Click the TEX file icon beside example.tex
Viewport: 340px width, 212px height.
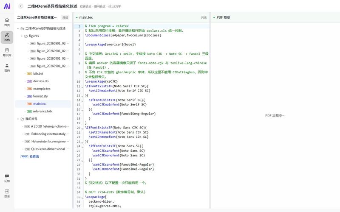point(29,89)
